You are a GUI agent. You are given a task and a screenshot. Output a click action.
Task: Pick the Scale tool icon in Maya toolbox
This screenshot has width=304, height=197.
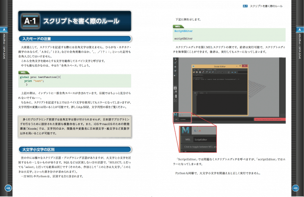175,75
